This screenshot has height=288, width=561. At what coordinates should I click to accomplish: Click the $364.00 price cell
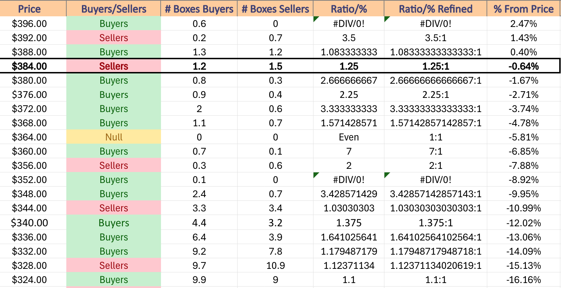coord(33,137)
